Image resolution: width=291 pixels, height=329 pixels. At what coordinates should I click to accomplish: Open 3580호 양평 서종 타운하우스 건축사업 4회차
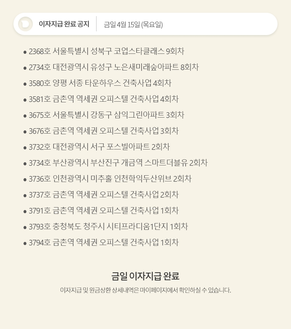tap(100, 83)
